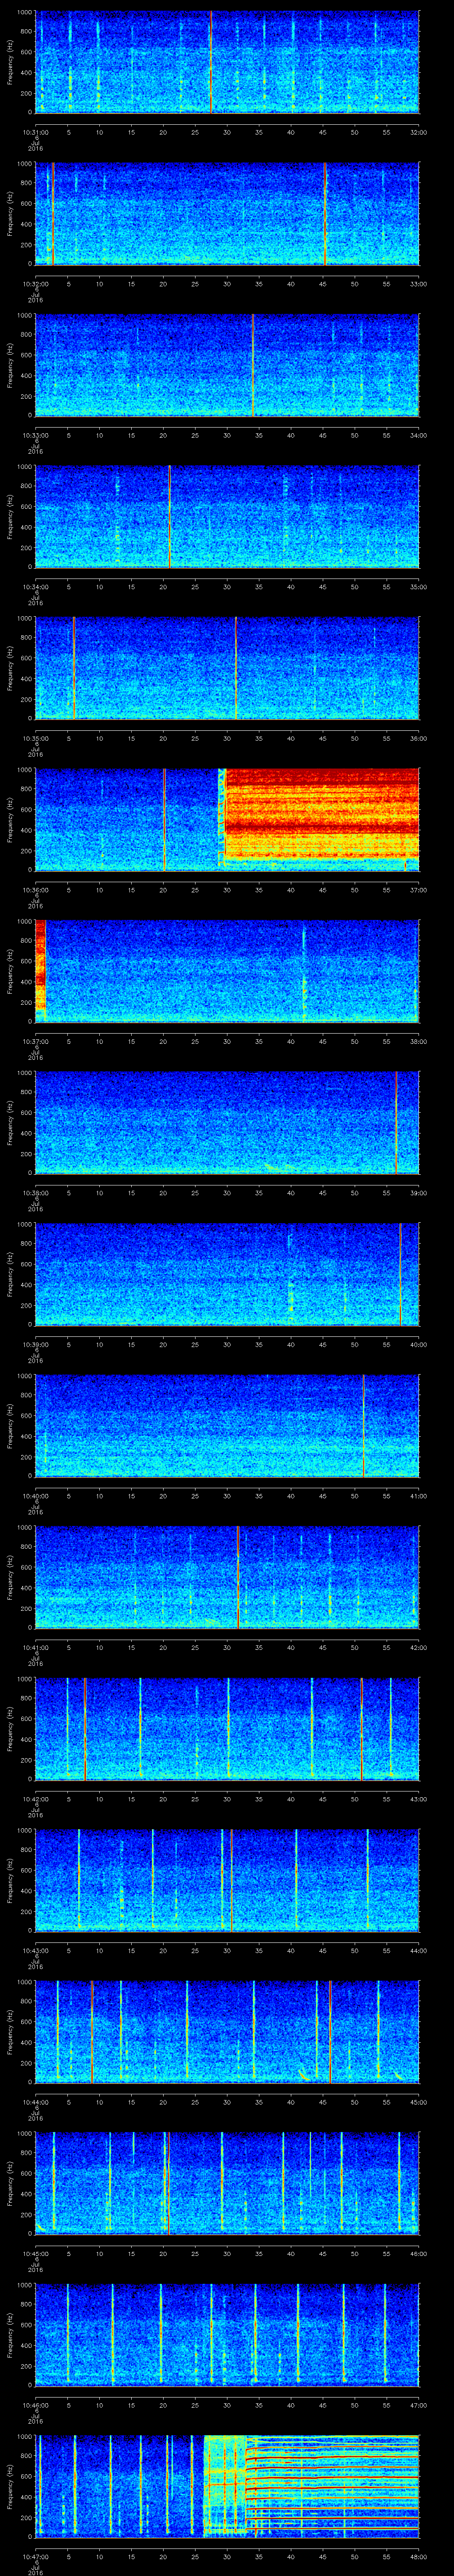This screenshot has height=2576, width=454.
Task: Open the spectrogram panel starting at 10:33:00
Action: point(227,365)
